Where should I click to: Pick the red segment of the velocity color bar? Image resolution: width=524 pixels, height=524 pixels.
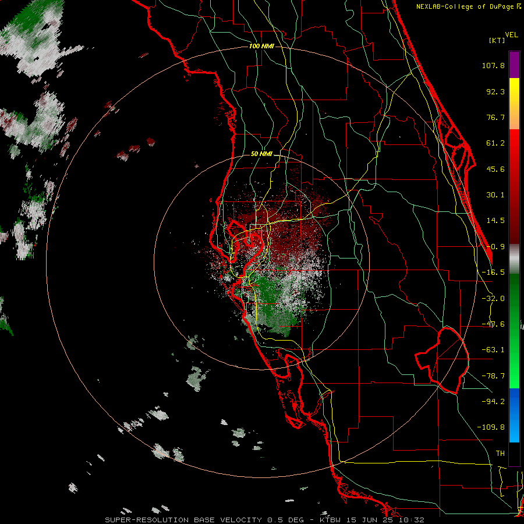(x=514, y=186)
